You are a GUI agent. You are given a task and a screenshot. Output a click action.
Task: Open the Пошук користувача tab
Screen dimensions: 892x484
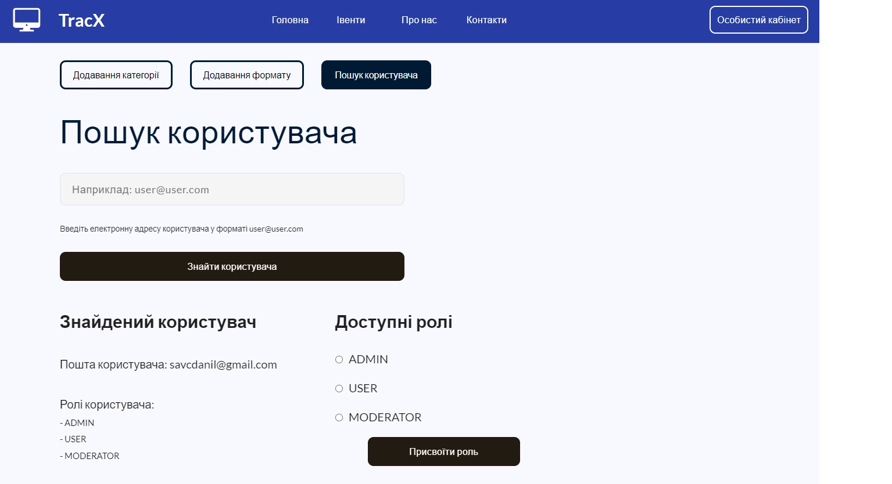375,74
